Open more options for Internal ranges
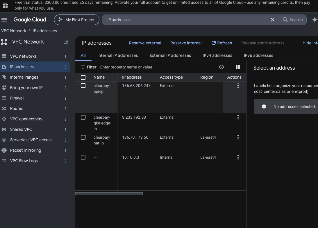Screen dimensions: 318x228 tap(66, 77)
